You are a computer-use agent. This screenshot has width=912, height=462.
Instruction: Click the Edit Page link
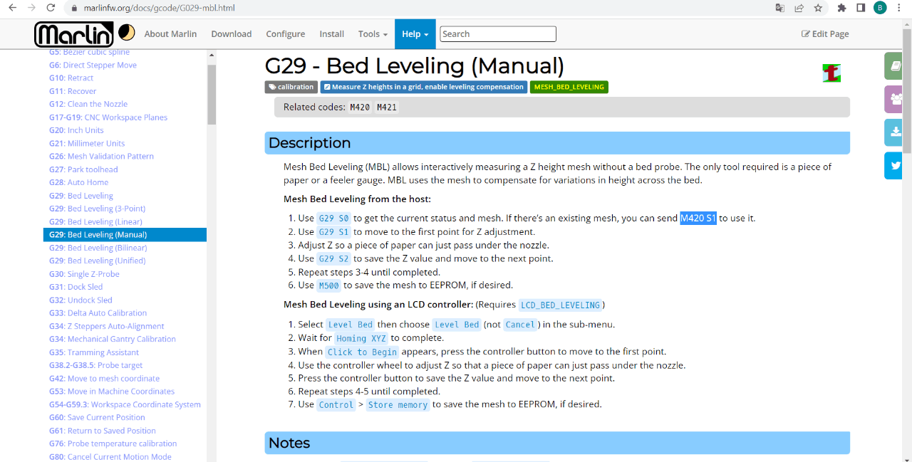(x=825, y=34)
